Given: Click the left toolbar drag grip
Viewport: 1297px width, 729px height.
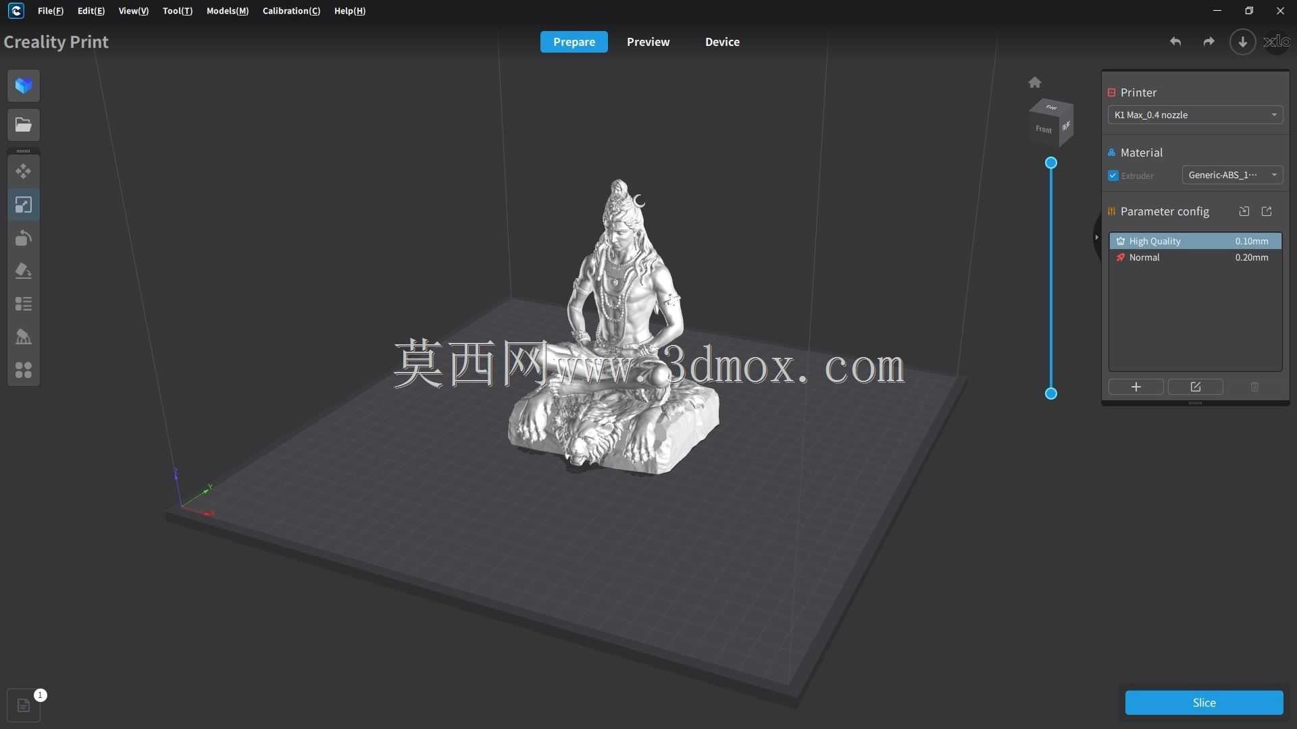Looking at the screenshot, I should click(x=24, y=151).
